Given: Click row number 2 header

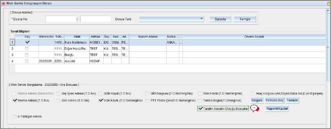Looking at the screenshot, I should [12, 48].
